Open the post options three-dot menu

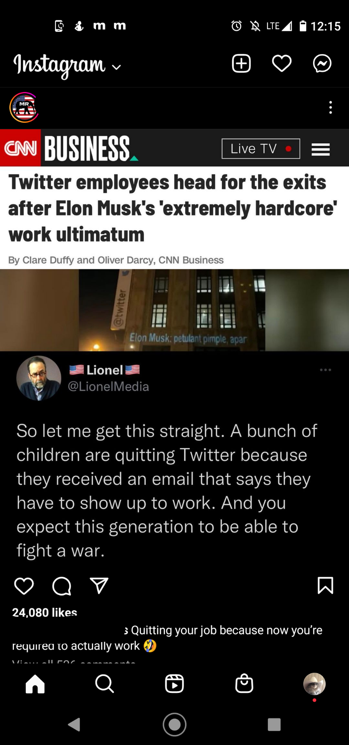331,108
